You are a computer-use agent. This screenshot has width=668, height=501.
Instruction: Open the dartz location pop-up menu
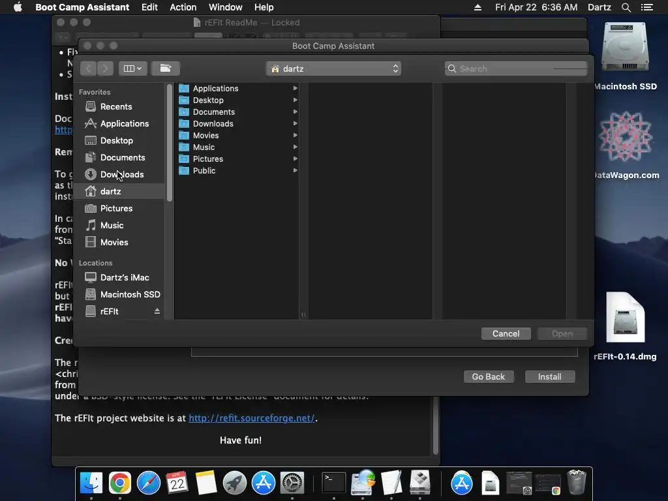(333, 68)
